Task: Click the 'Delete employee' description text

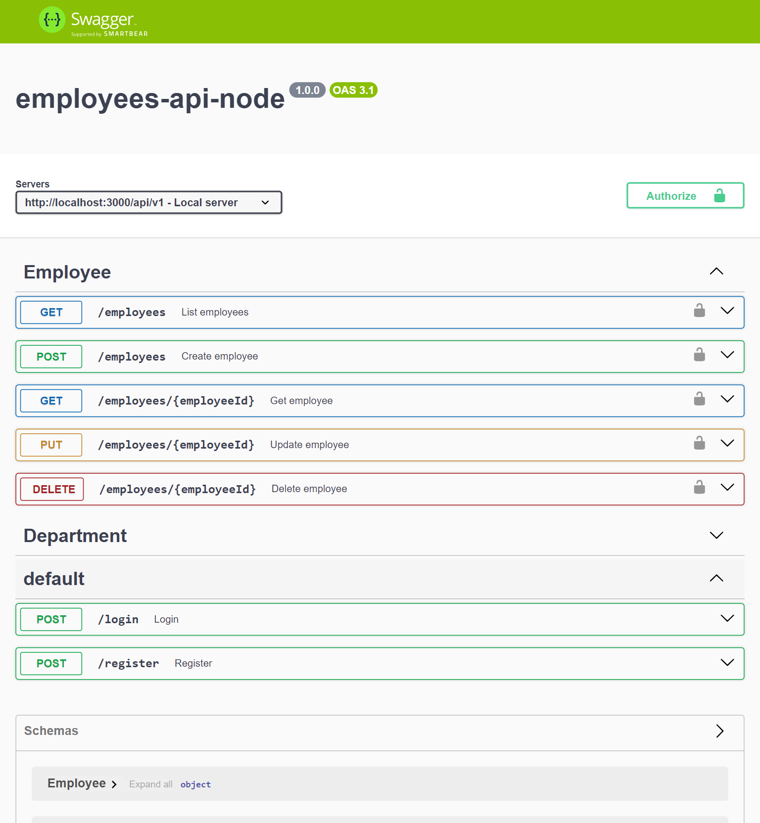Action: pyautogui.click(x=309, y=489)
